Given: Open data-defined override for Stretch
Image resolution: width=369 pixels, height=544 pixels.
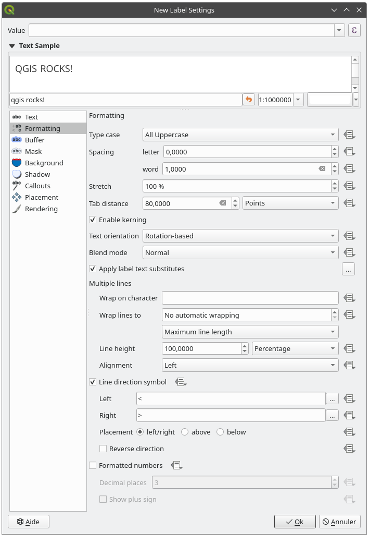Looking at the screenshot, I should 349,186.
